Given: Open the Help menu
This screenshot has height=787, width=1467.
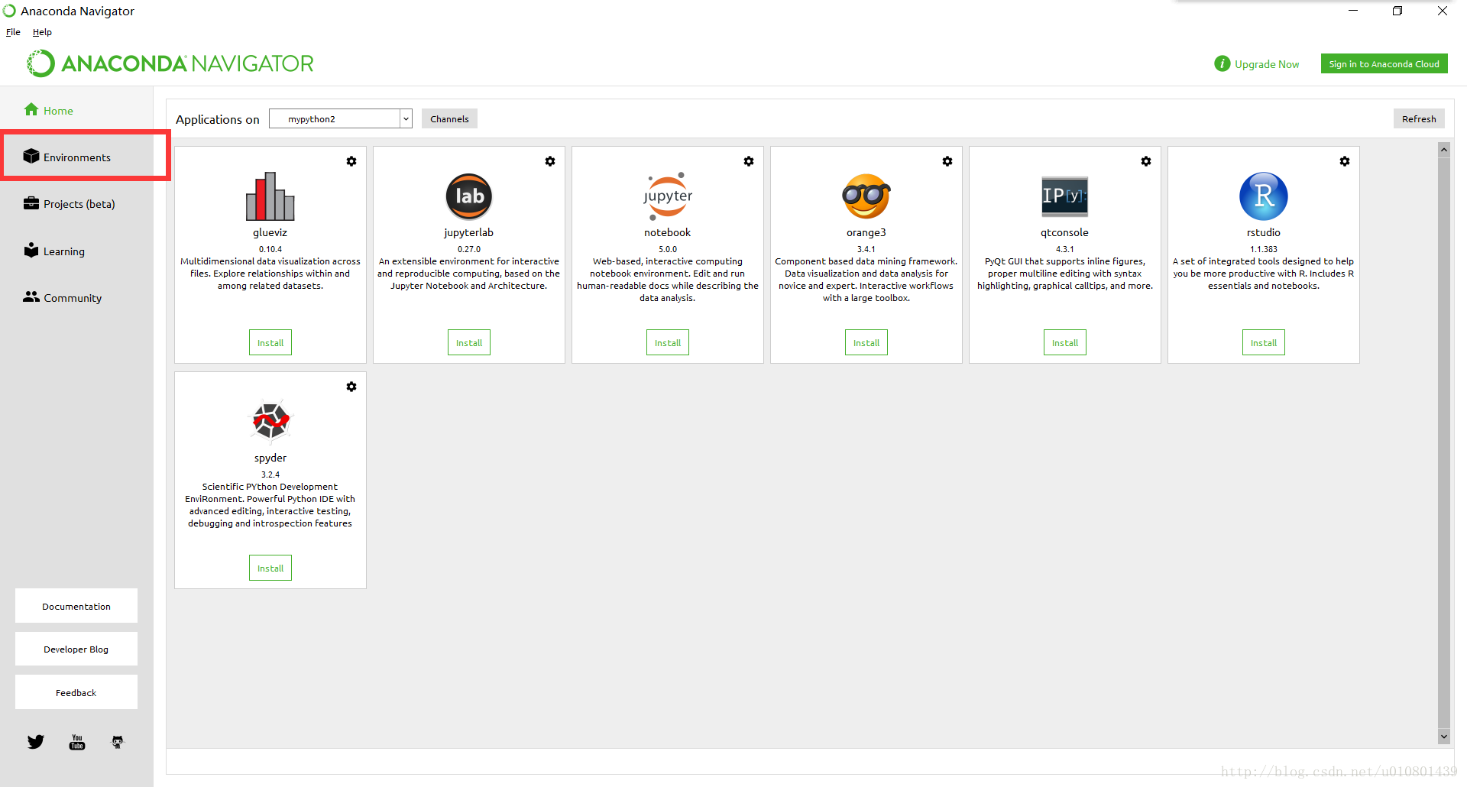Looking at the screenshot, I should [42, 32].
